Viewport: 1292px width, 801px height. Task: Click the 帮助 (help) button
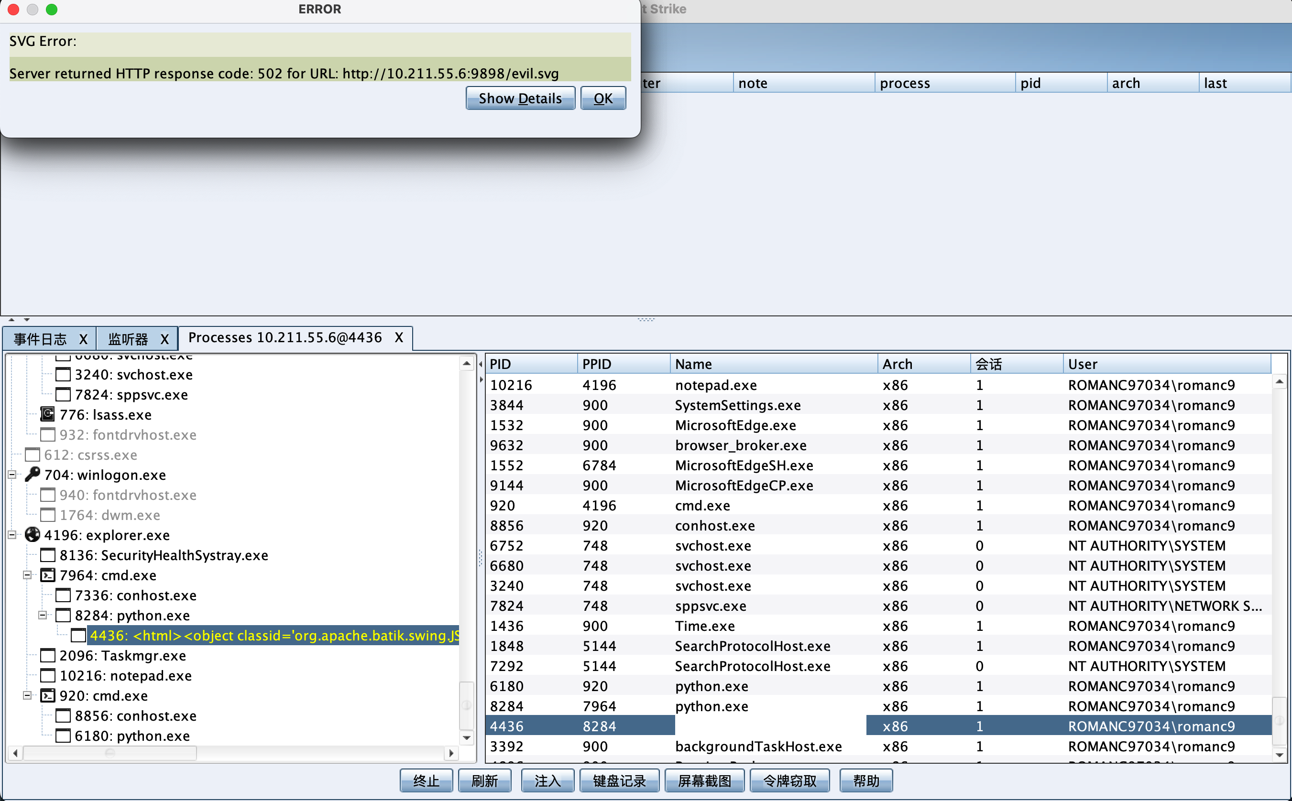click(866, 780)
